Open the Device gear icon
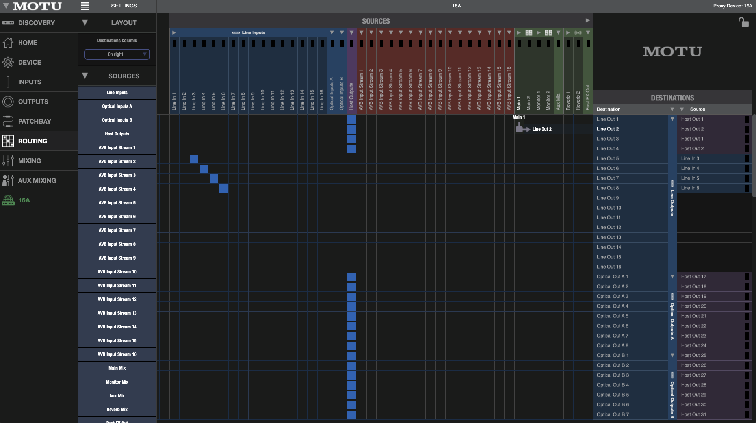This screenshot has width=756, height=423. [8, 62]
